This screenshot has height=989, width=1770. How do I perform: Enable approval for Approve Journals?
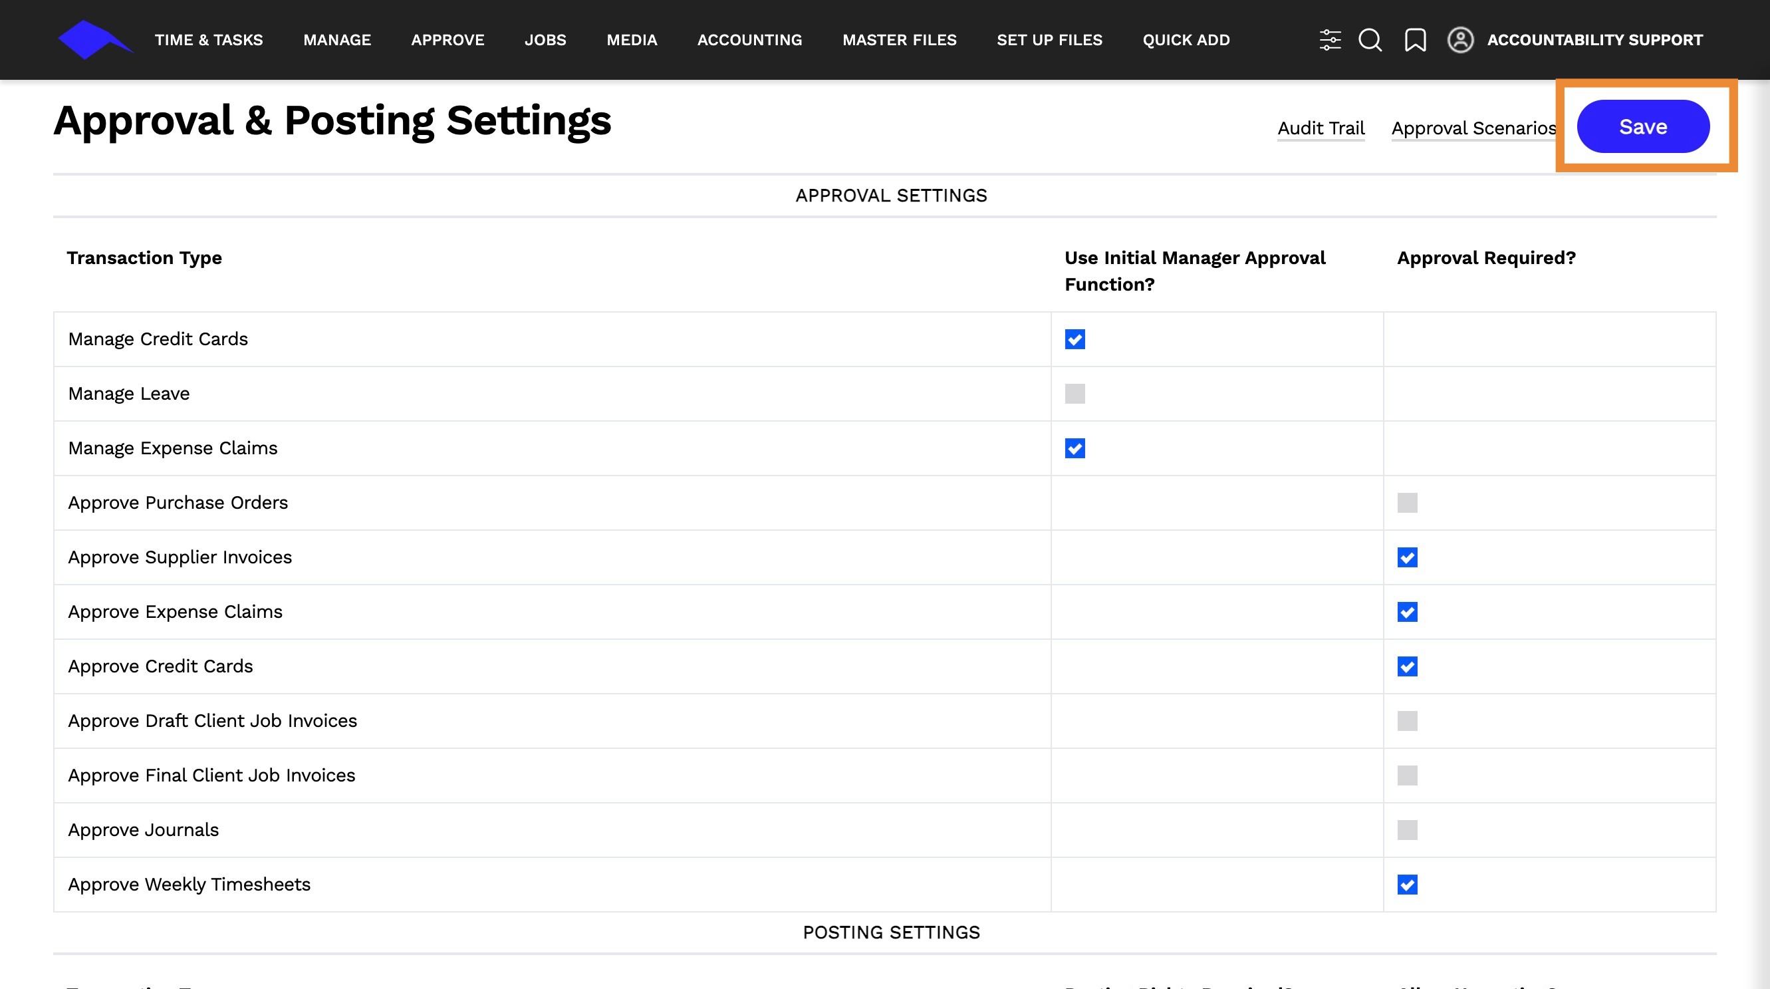(1406, 830)
